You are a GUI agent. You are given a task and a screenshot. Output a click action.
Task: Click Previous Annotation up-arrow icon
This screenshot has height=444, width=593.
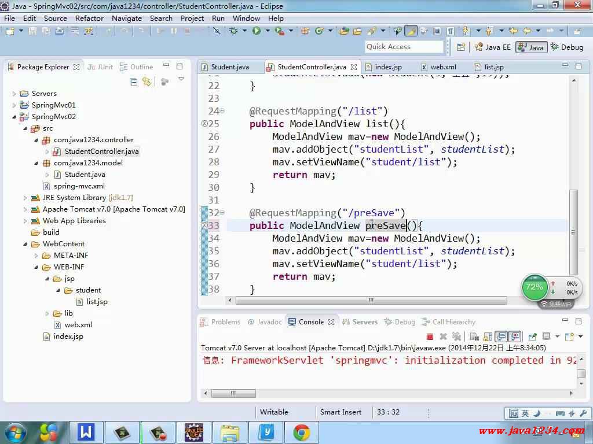coord(489,31)
